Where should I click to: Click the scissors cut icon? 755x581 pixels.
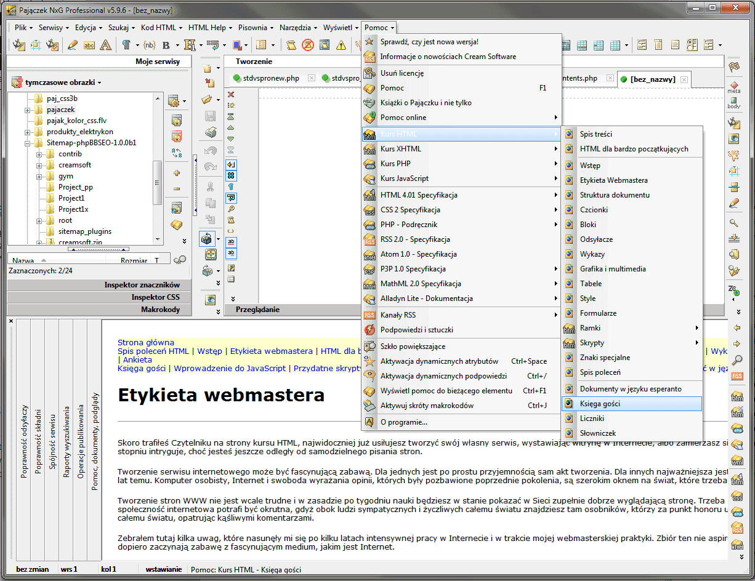211,186
